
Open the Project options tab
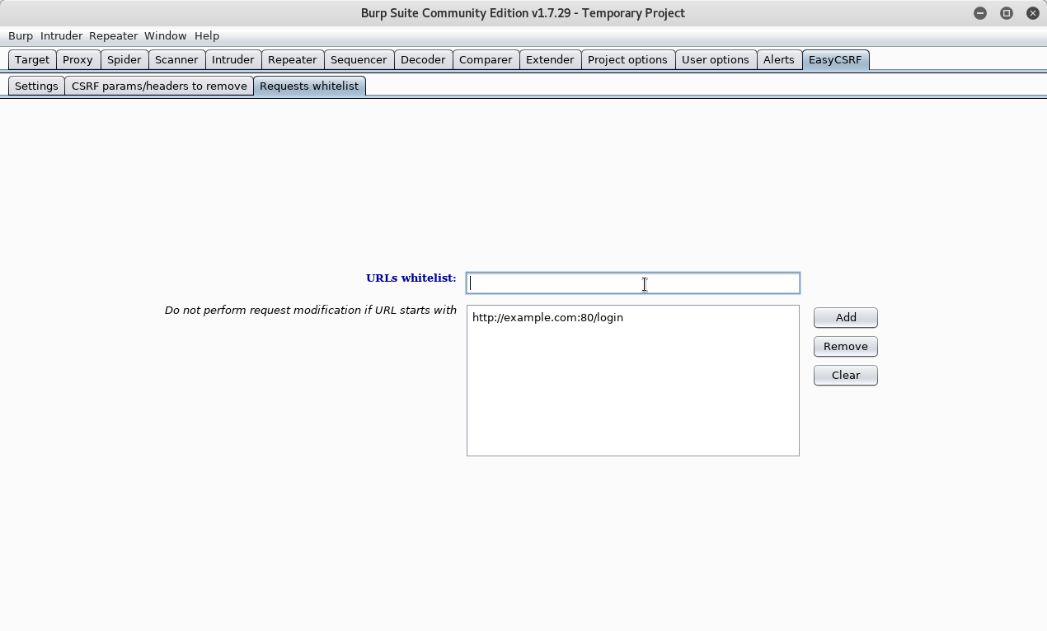[627, 60]
